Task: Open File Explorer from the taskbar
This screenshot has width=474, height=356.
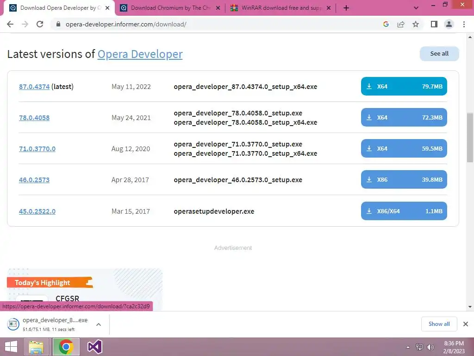Action: click(36, 347)
